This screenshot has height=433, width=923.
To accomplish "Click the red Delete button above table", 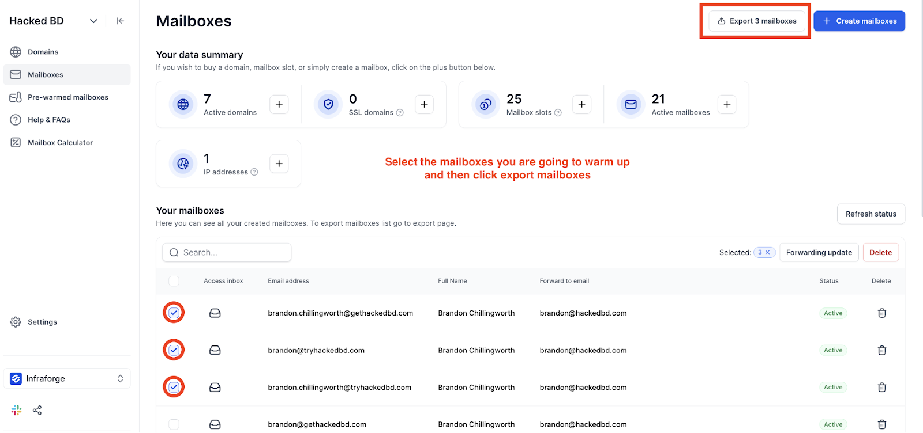I will (881, 252).
